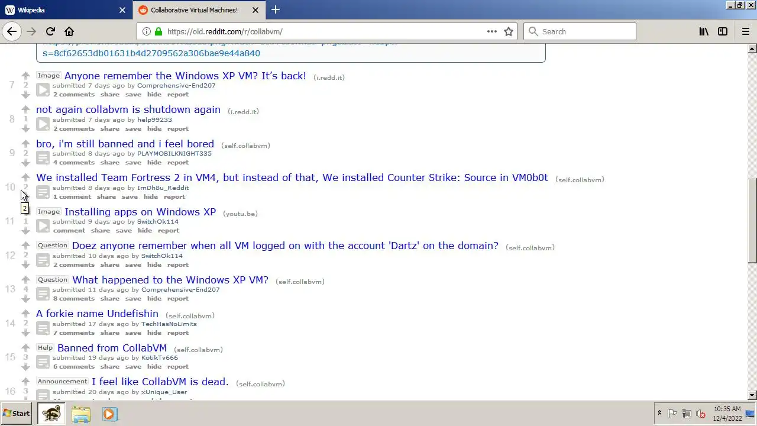Open the user profile PLAYMOBILKNIGHT335

[174, 154]
